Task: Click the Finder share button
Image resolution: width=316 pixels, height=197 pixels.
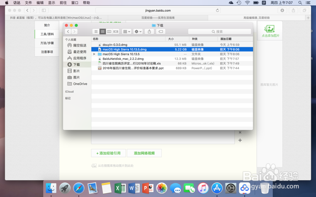Action: point(149,32)
